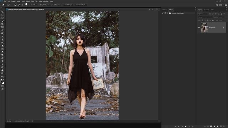Select the Frame tool
228x128 pixels.
click(2, 27)
